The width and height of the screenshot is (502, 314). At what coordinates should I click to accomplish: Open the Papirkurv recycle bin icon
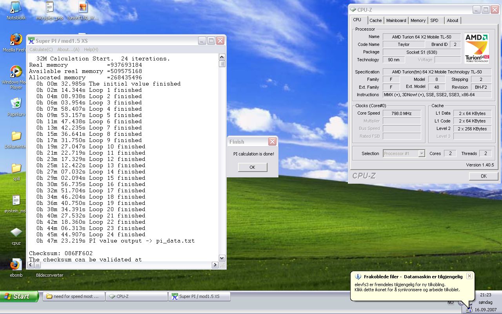[16, 104]
